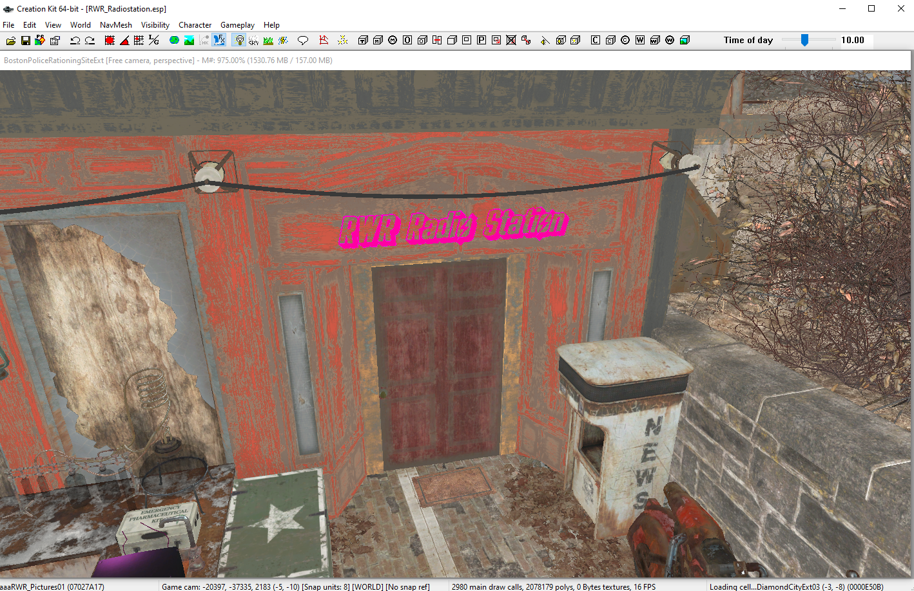Click the cube icon labeled W
The width and height of the screenshot is (914, 591).
coord(655,41)
